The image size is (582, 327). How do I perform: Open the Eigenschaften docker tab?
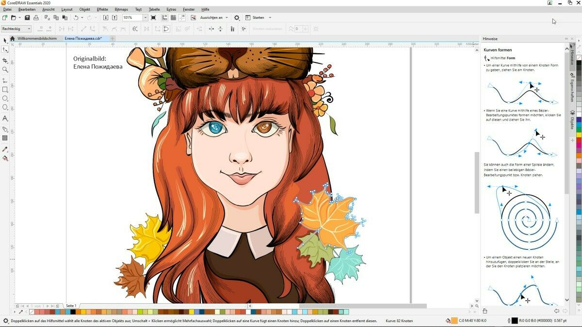(572, 87)
